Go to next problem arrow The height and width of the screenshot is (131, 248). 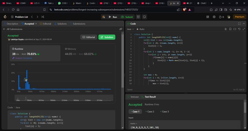coord(37,17)
